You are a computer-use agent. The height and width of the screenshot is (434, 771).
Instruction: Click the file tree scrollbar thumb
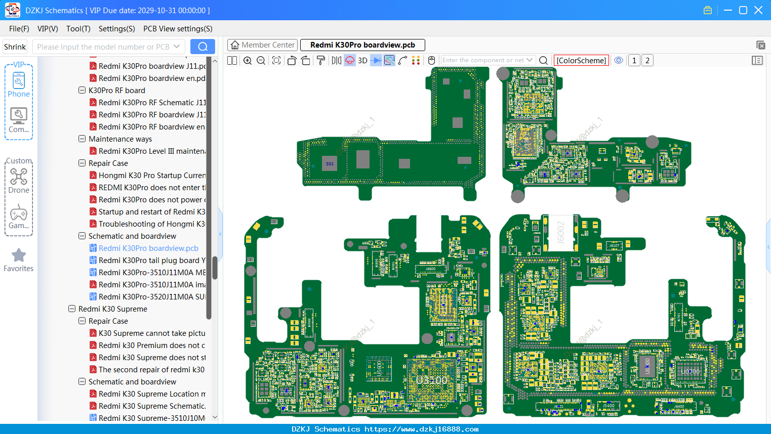[215, 268]
